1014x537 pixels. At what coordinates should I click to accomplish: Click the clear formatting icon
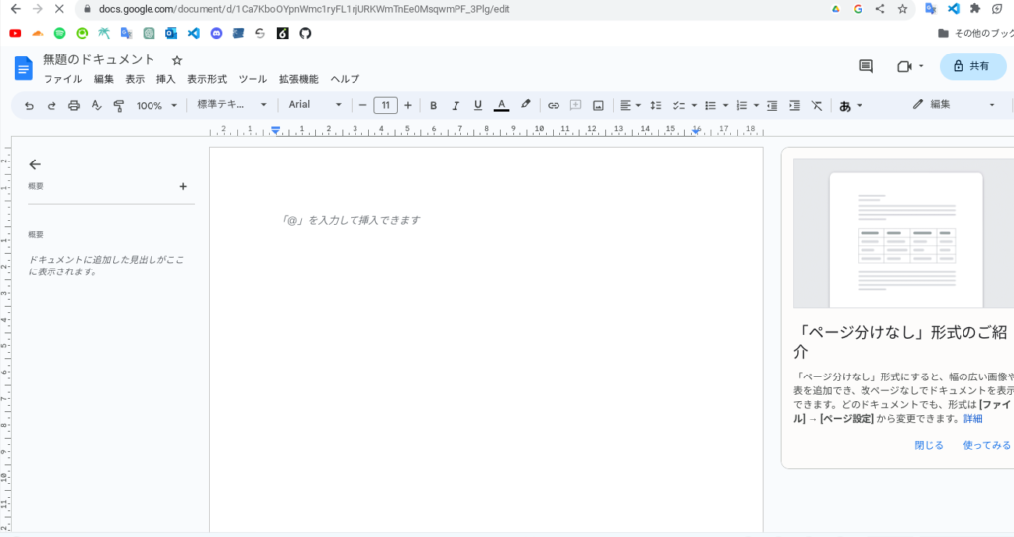pyautogui.click(x=816, y=105)
